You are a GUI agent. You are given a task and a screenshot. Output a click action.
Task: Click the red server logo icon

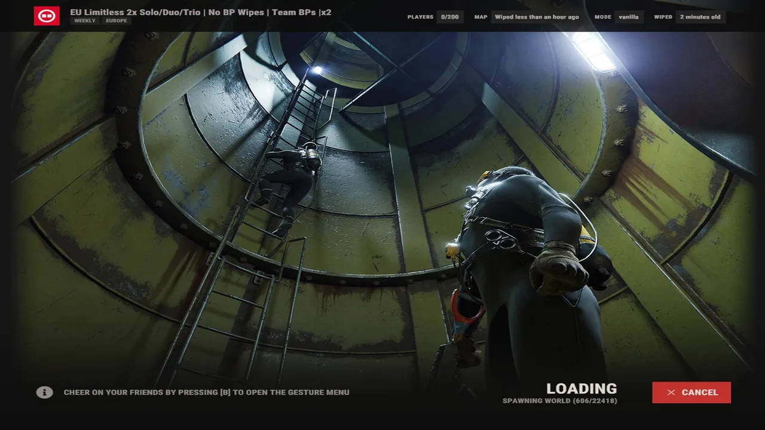(47, 16)
